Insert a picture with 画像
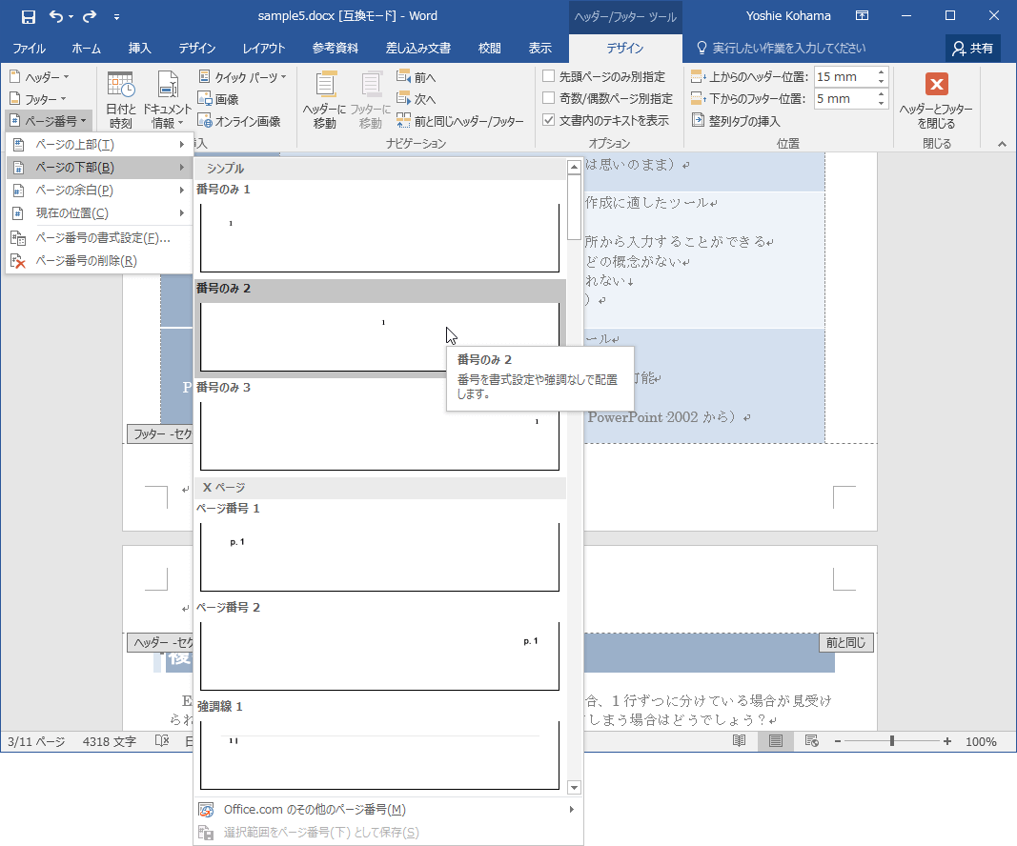1017x846 pixels. [x=218, y=99]
